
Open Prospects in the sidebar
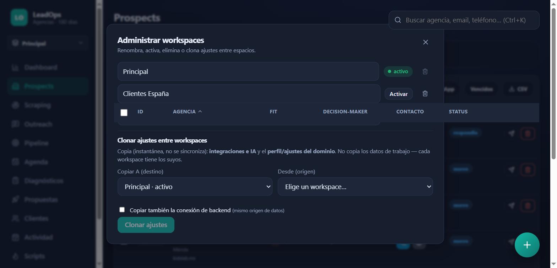(x=48, y=86)
